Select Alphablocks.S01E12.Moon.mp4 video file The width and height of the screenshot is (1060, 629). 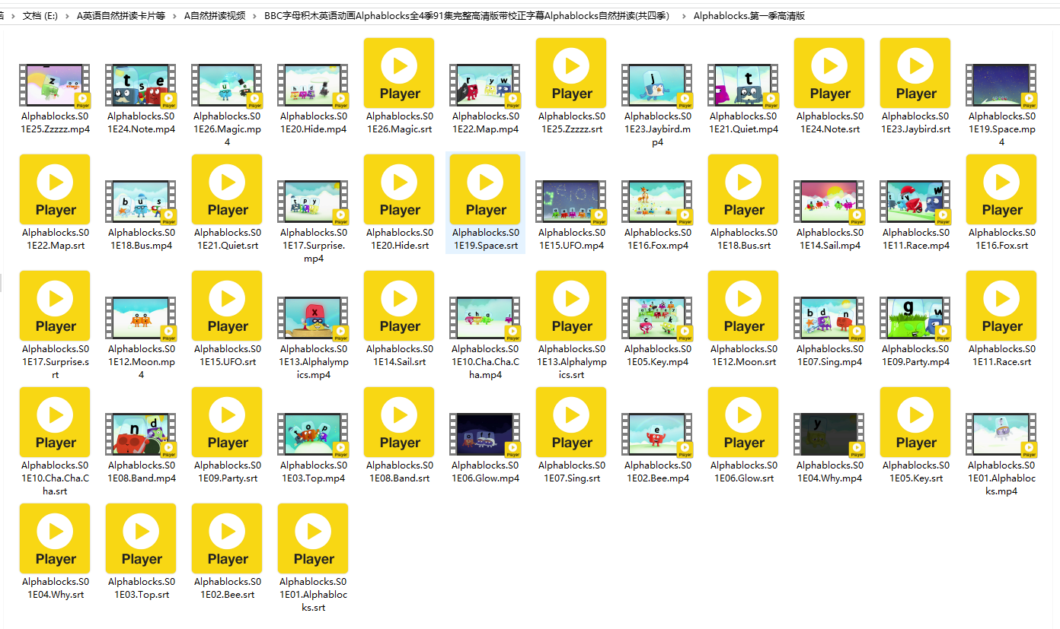click(141, 317)
